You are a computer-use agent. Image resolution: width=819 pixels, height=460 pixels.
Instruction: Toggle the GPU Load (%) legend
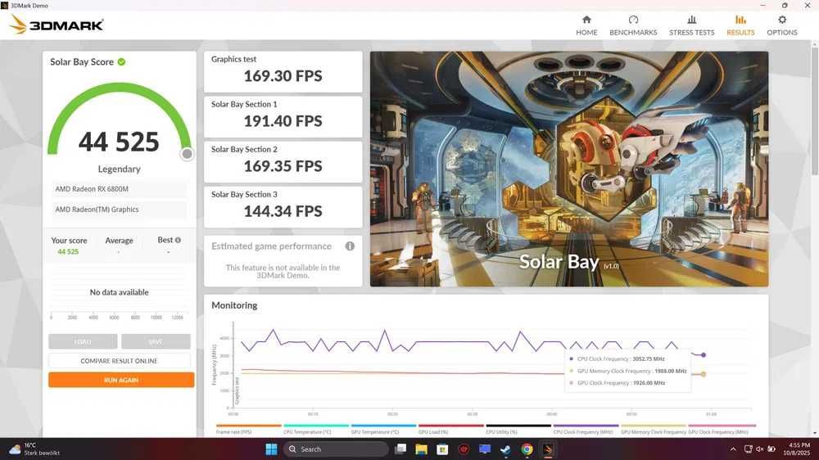[450, 429]
